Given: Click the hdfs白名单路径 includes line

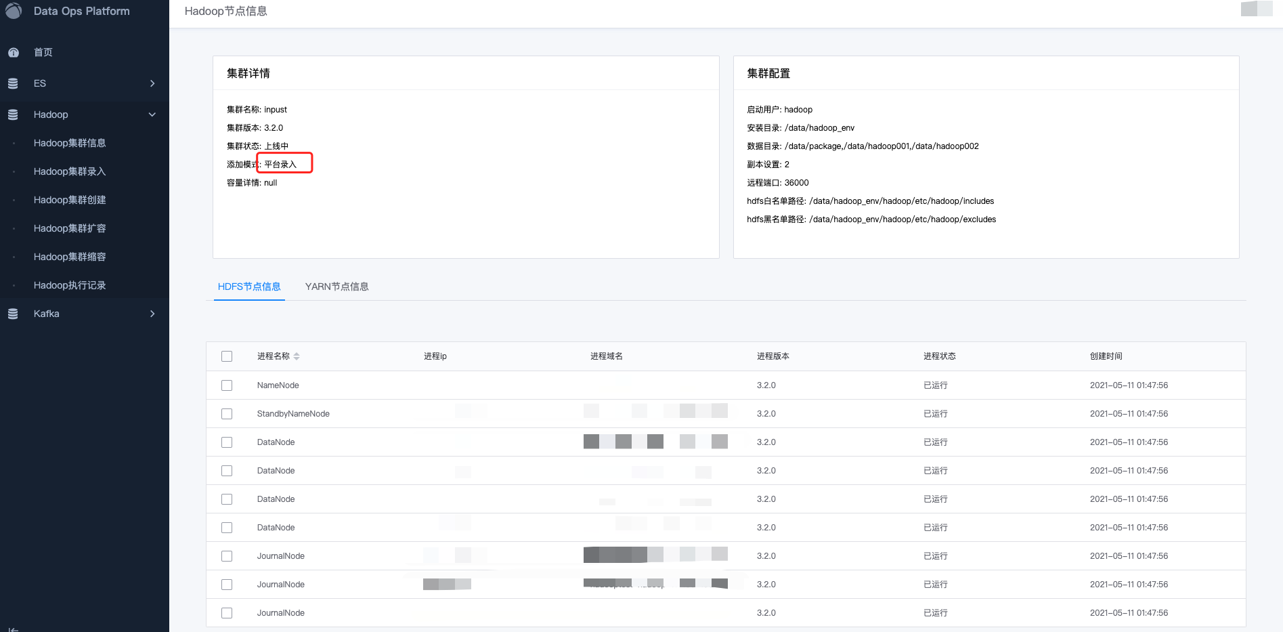Looking at the screenshot, I should (x=870, y=201).
